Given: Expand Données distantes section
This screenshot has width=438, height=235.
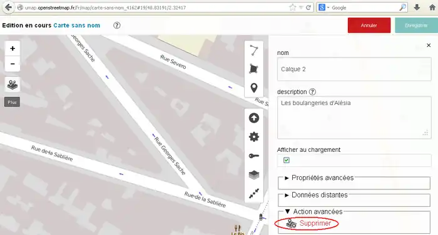Looking at the screenshot, I should (x=316, y=195).
